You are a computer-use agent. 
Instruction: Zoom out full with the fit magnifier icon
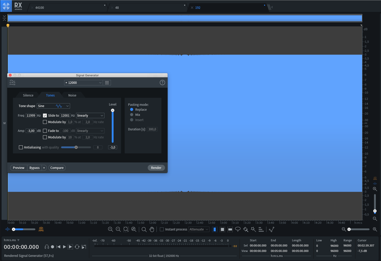[x=134, y=229]
